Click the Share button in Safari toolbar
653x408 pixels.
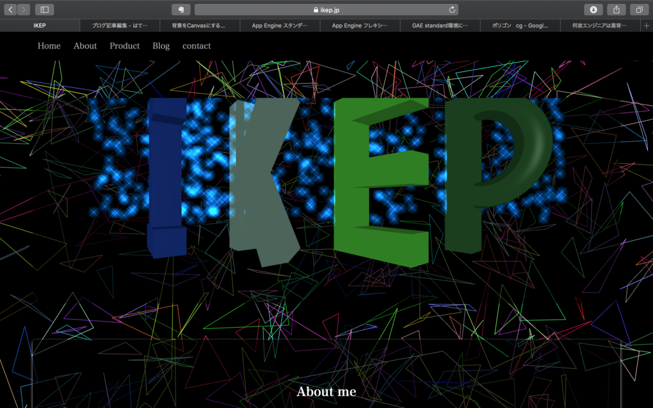tap(617, 10)
